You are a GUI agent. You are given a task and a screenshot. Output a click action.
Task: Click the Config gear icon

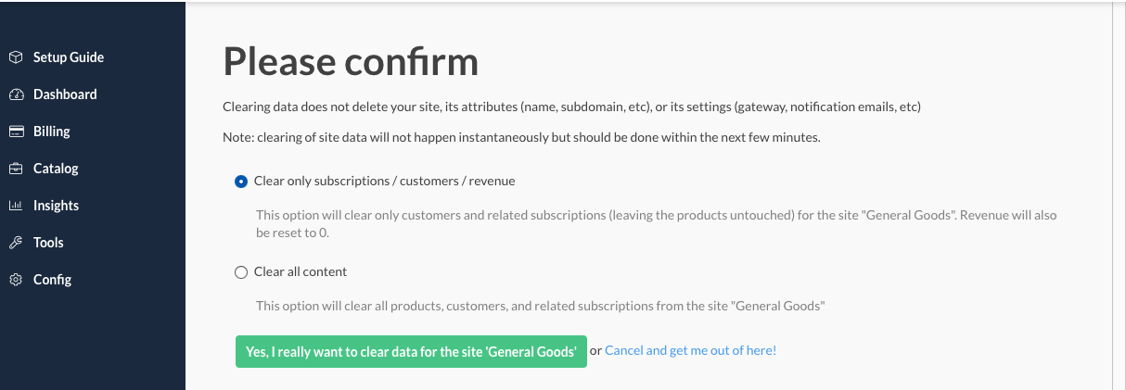[x=16, y=280]
